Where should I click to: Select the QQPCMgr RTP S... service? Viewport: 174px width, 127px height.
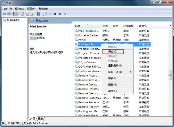(x=89, y=67)
